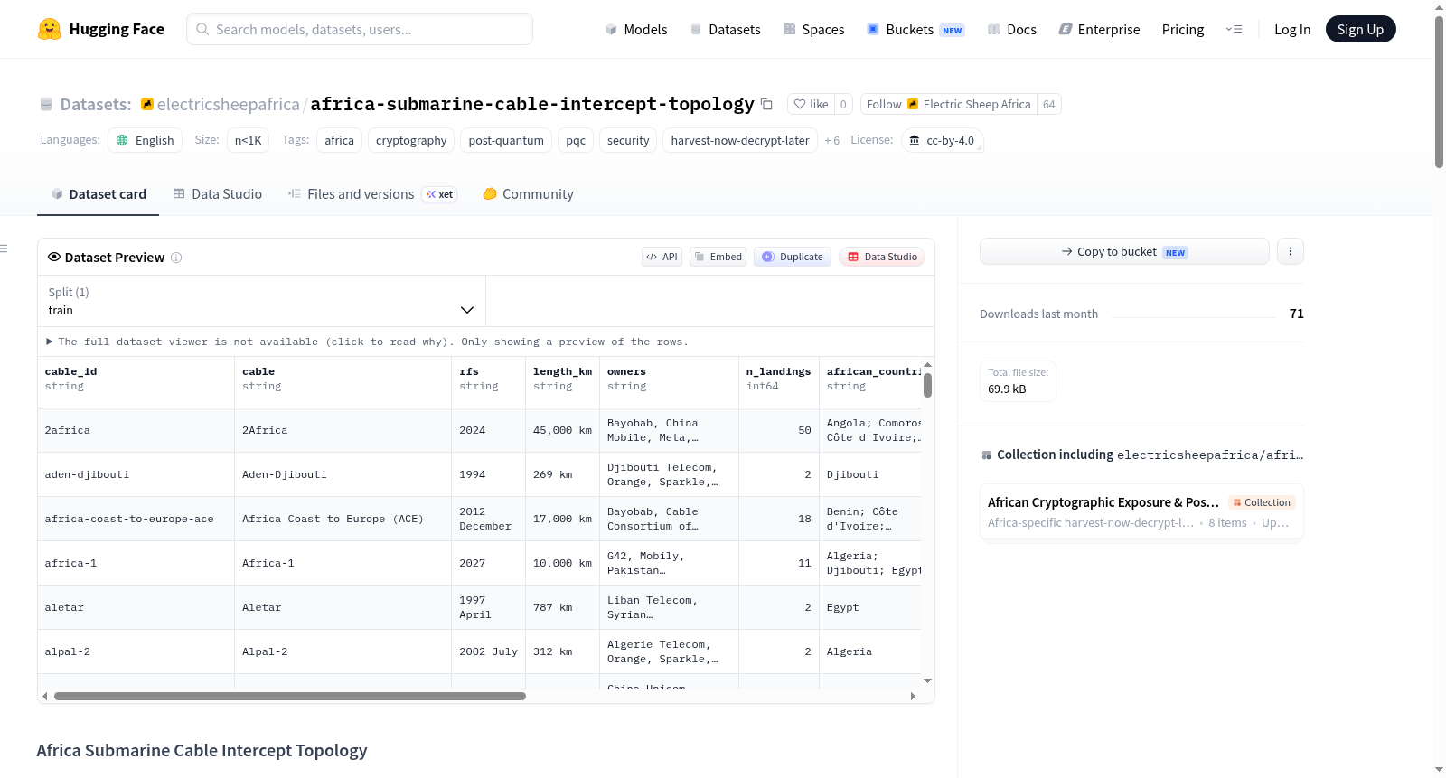Click the Copy to bucket button
The width and height of the screenshot is (1446, 778).
(x=1124, y=251)
